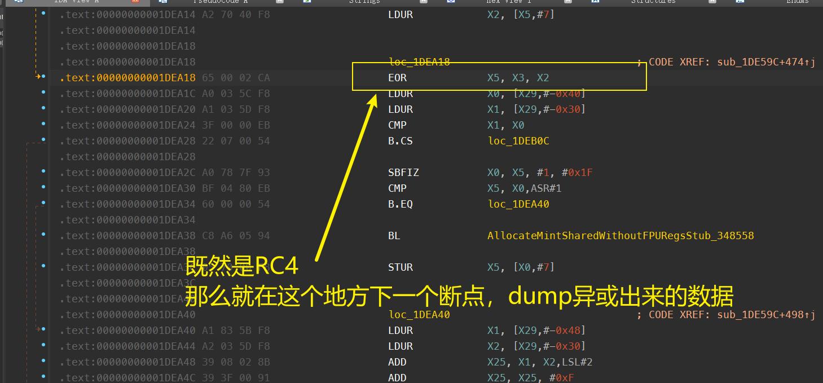
Task: Click the IDA View-A tab icon
Action: point(19,2)
